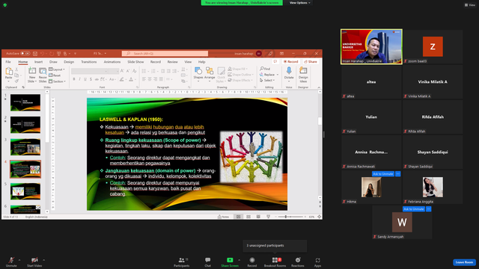Open Zoom Reactions menu
Screen dimensions: 479x269
298,262
